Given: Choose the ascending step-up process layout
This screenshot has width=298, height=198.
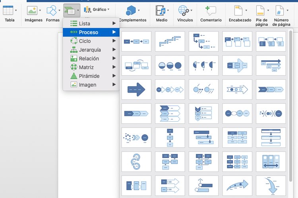Looking at the screenshot, I should pos(170,41).
